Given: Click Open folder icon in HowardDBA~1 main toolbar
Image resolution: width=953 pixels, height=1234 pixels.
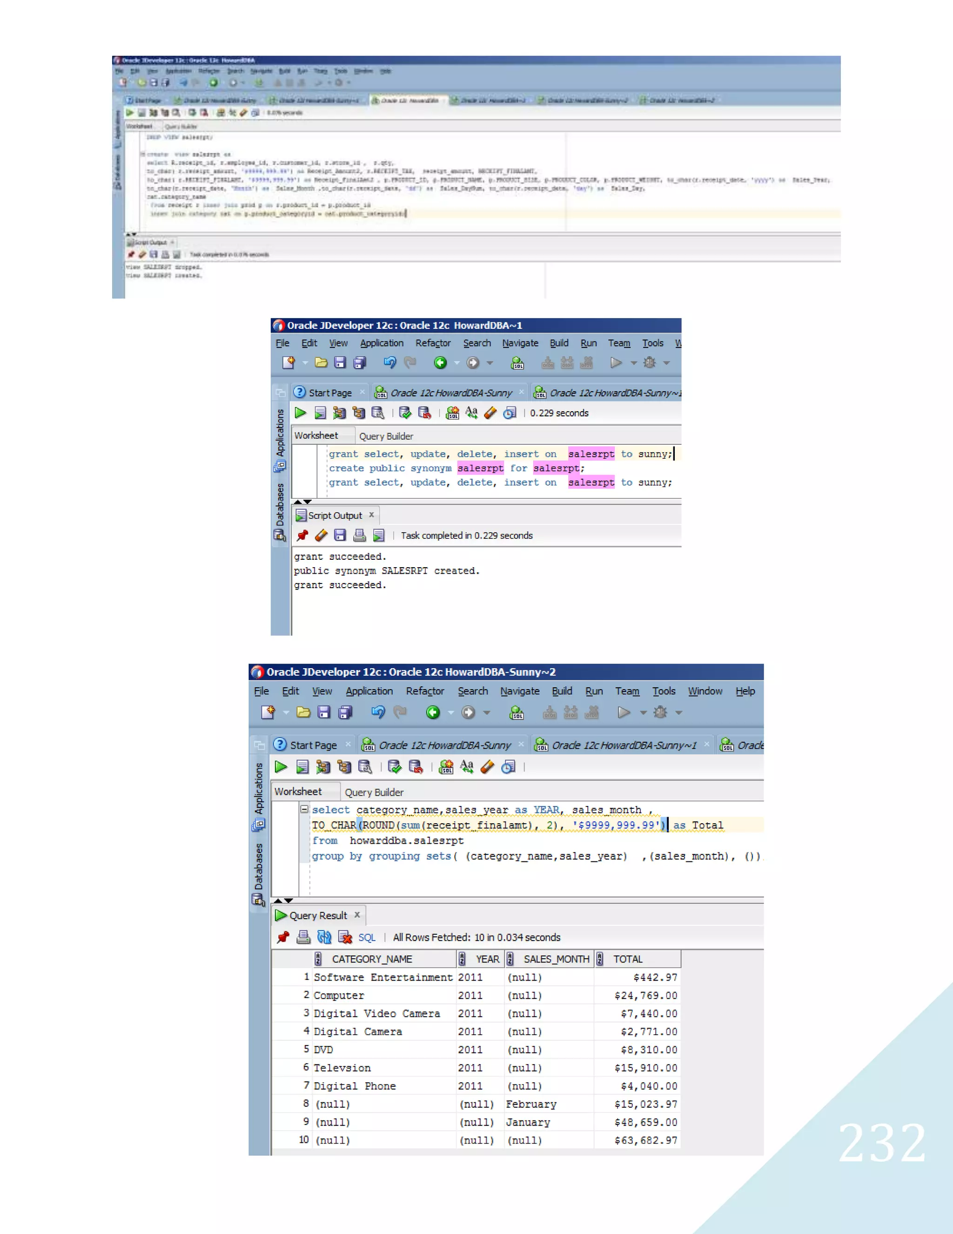Looking at the screenshot, I should (321, 363).
